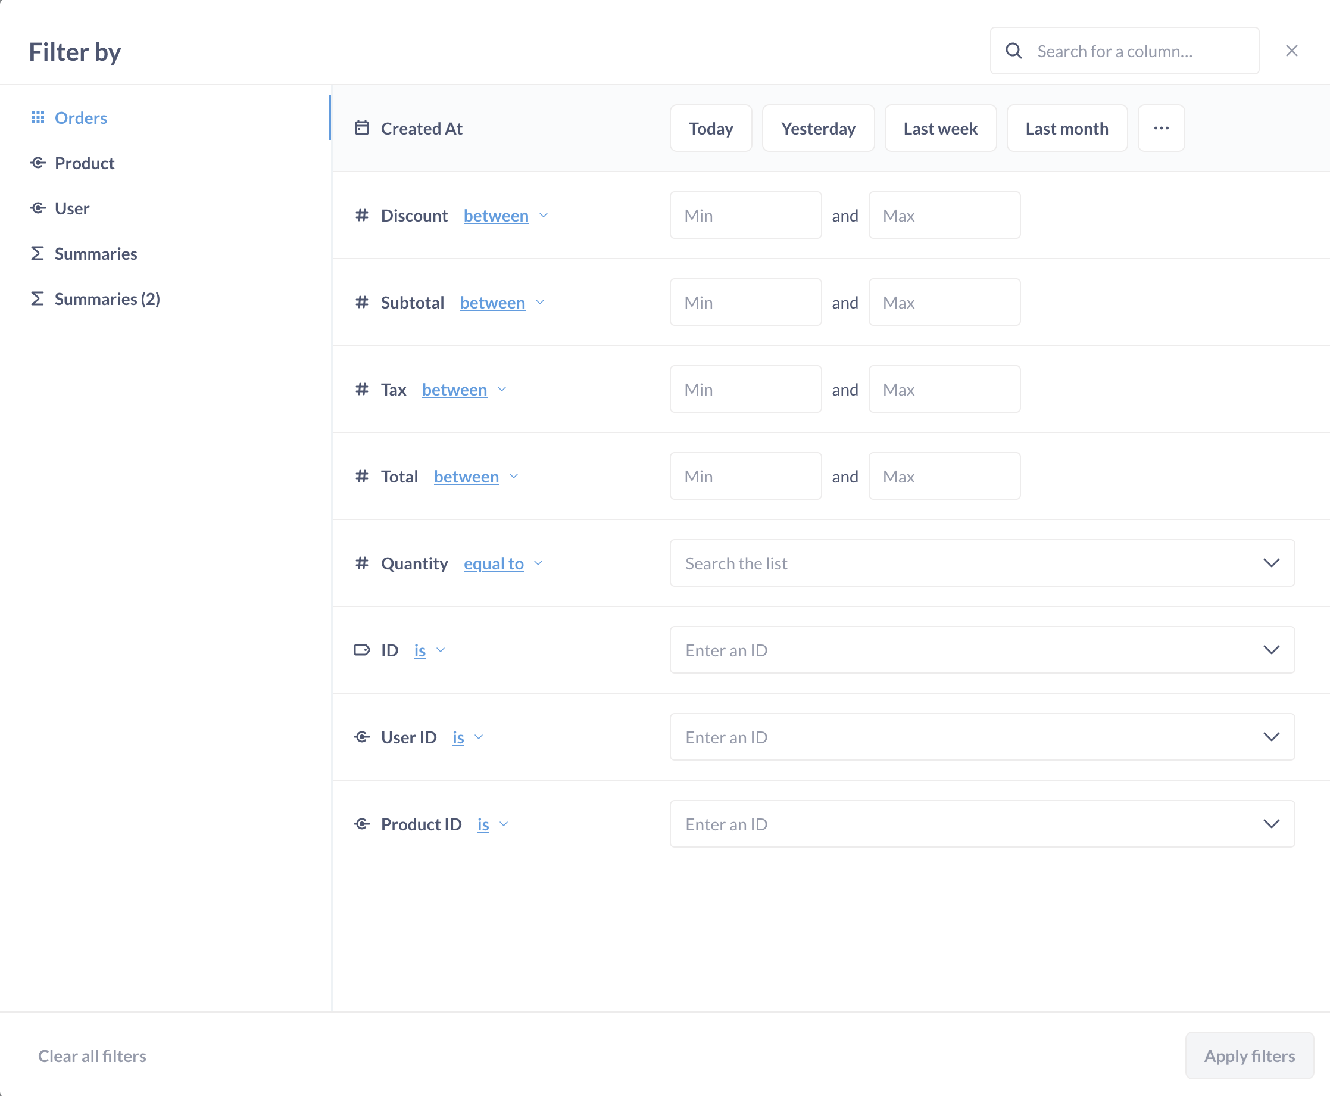Click the Created At calendar icon
The height and width of the screenshot is (1096, 1330).
pyautogui.click(x=361, y=127)
